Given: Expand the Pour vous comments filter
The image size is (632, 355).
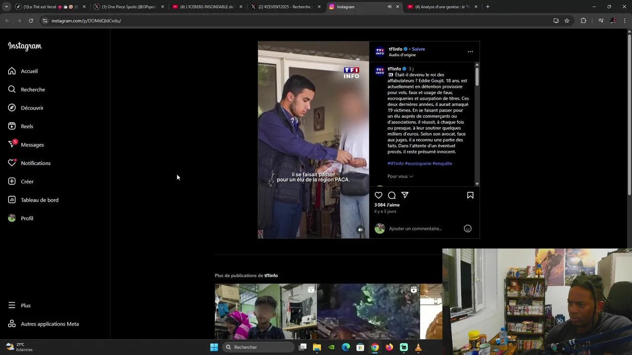Looking at the screenshot, I should (400, 176).
